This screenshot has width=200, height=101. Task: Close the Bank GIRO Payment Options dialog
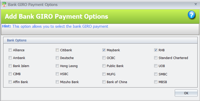pyautogui.click(x=196, y=4)
